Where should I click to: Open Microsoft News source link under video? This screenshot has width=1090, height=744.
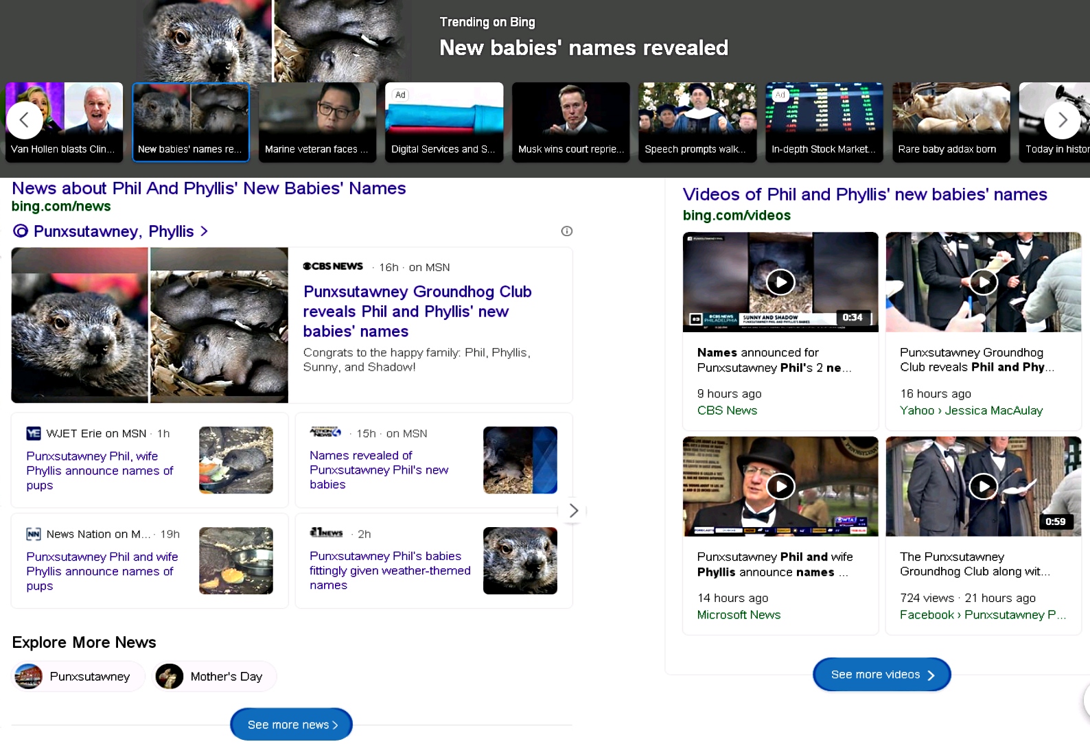739,615
